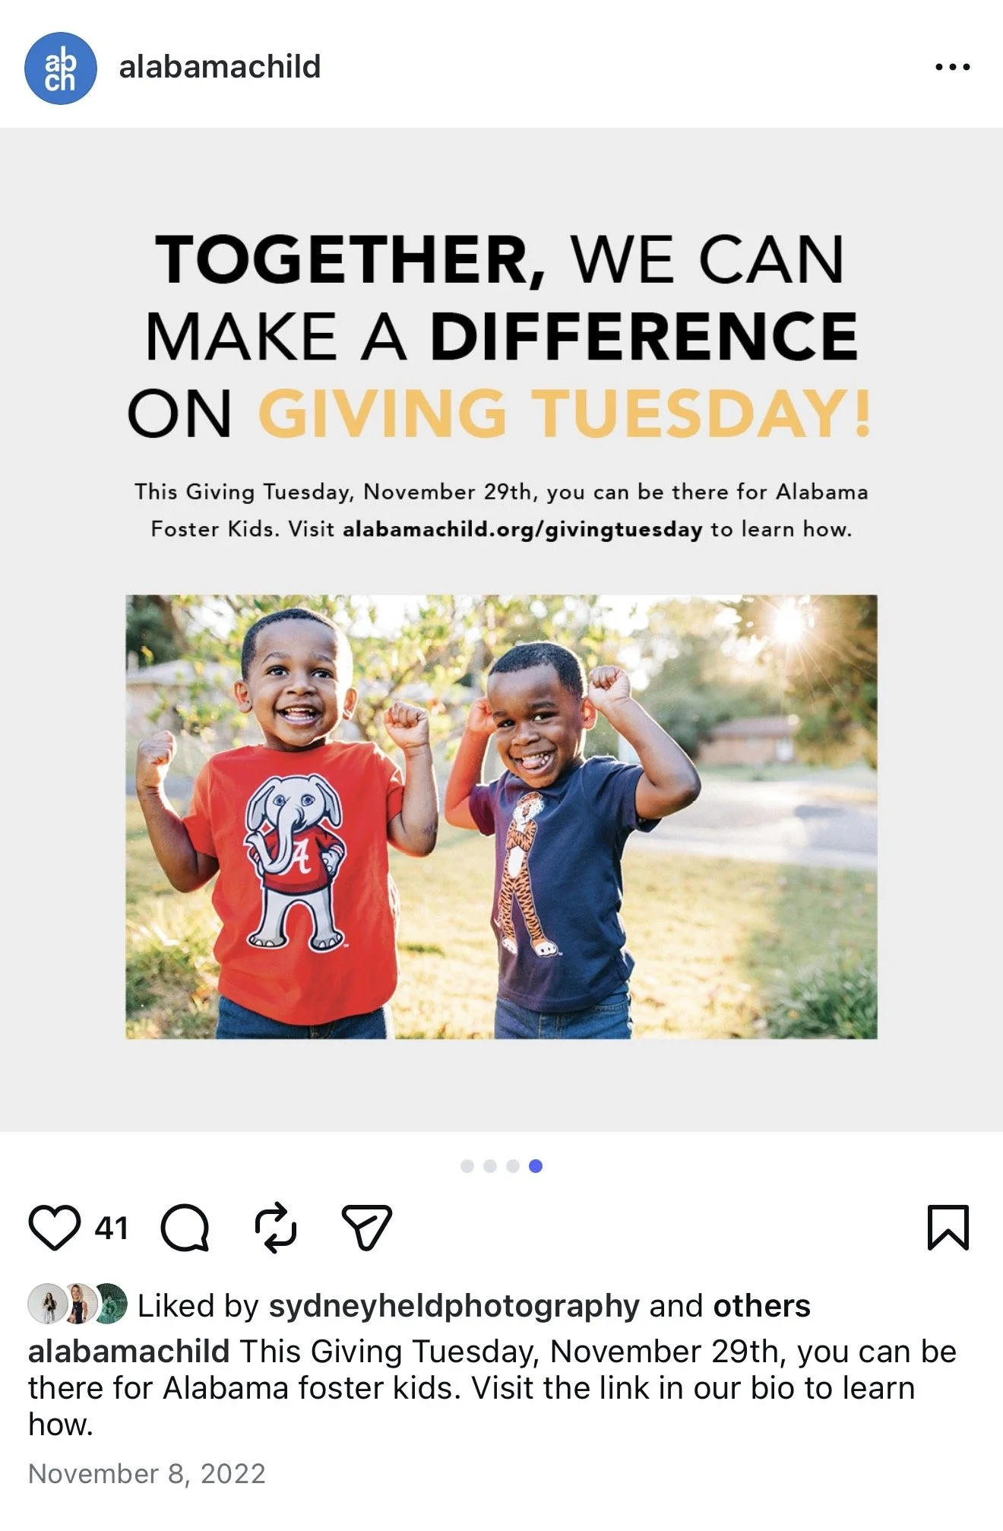Open sydneyheldphotography profile link
The image size is (1003, 1531).
(454, 1306)
